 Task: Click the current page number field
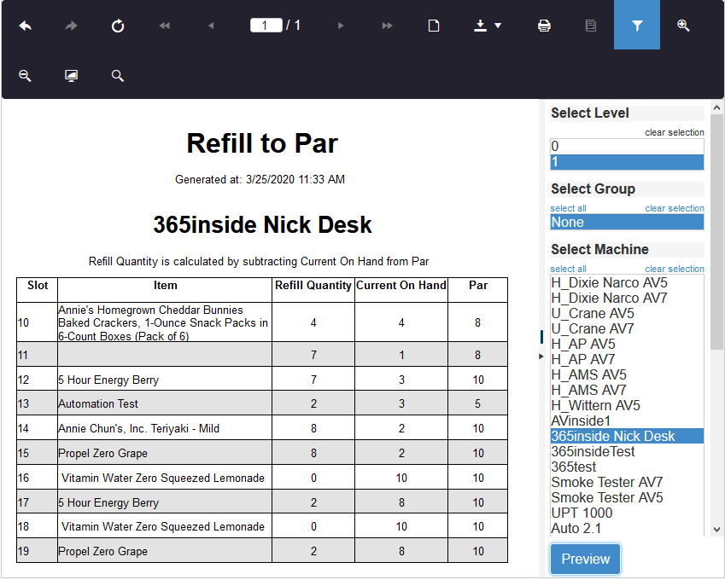(266, 25)
